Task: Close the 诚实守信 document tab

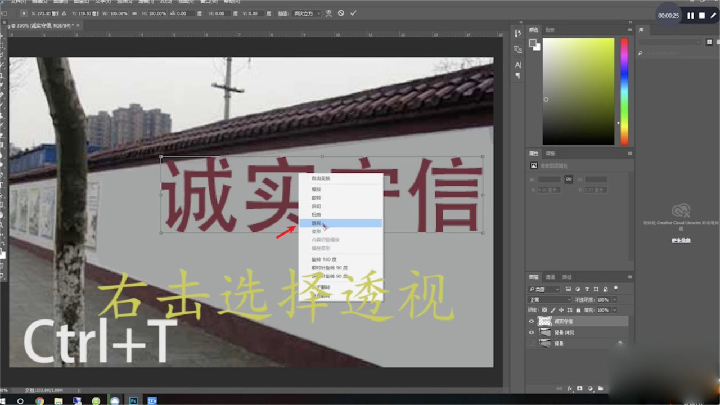Action: 79,26
